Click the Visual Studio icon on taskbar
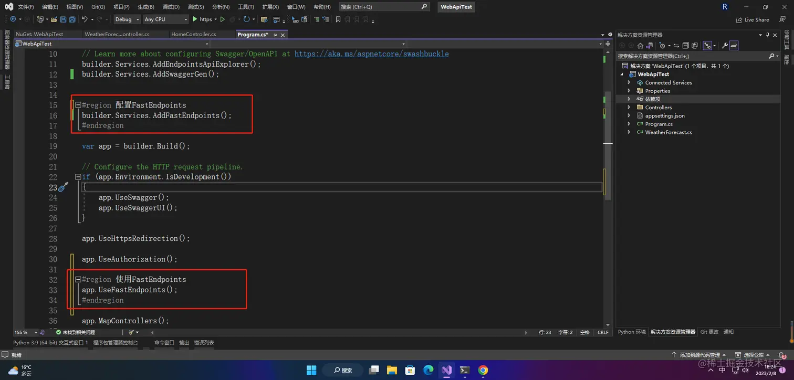The width and height of the screenshot is (794, 380). click(x=446, y=370)
